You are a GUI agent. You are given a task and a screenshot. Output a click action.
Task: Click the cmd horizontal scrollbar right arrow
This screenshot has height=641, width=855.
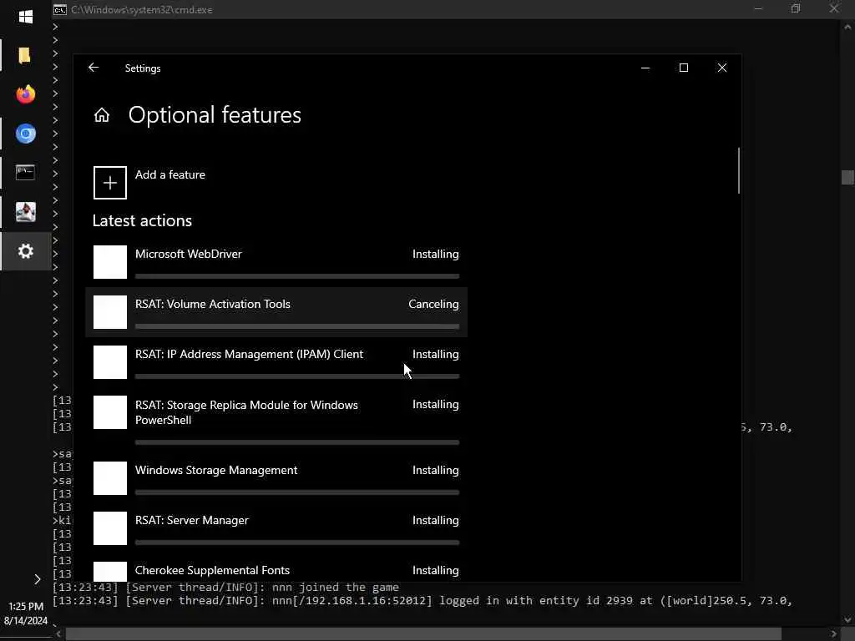pyautogui.click(x=833, y=633)
